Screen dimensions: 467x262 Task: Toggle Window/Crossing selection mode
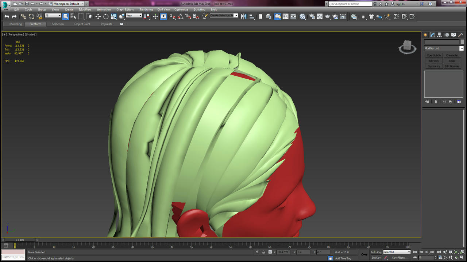point(89,16)
